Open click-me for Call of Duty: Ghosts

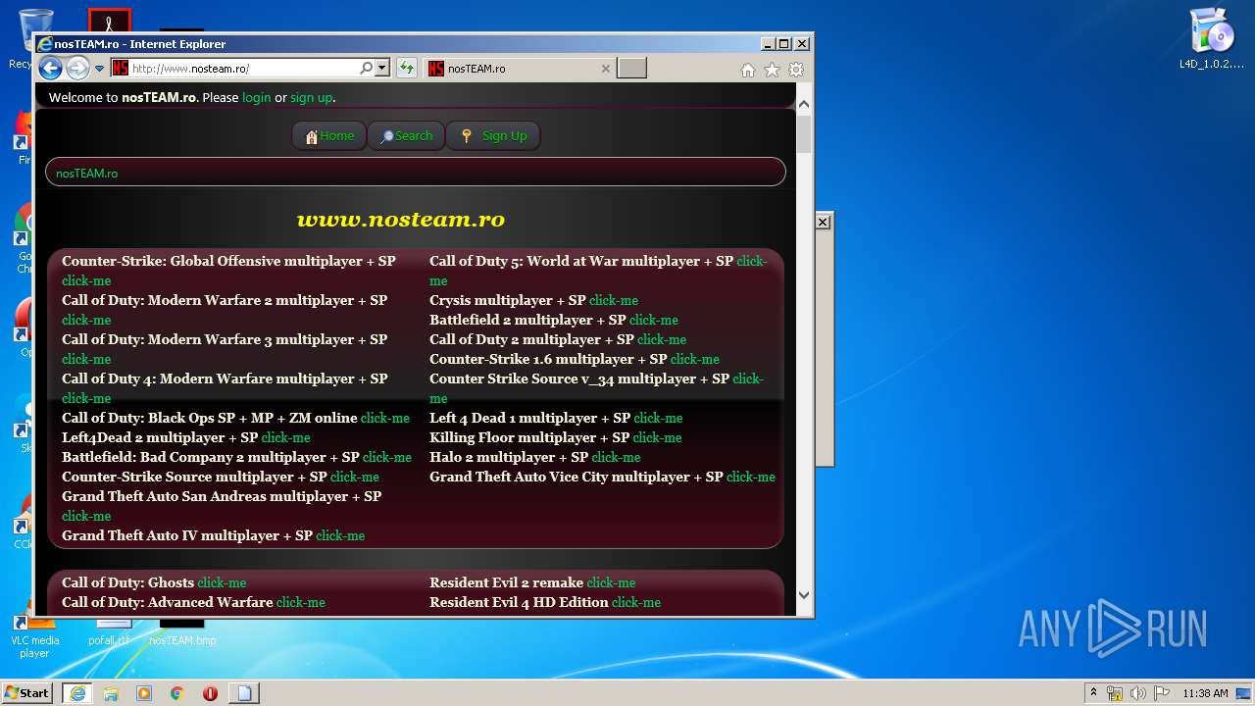point(222,582)
